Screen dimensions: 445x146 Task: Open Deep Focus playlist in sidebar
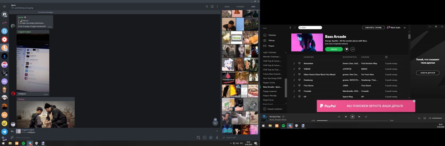pyautogui.click(x=268, y=100)
